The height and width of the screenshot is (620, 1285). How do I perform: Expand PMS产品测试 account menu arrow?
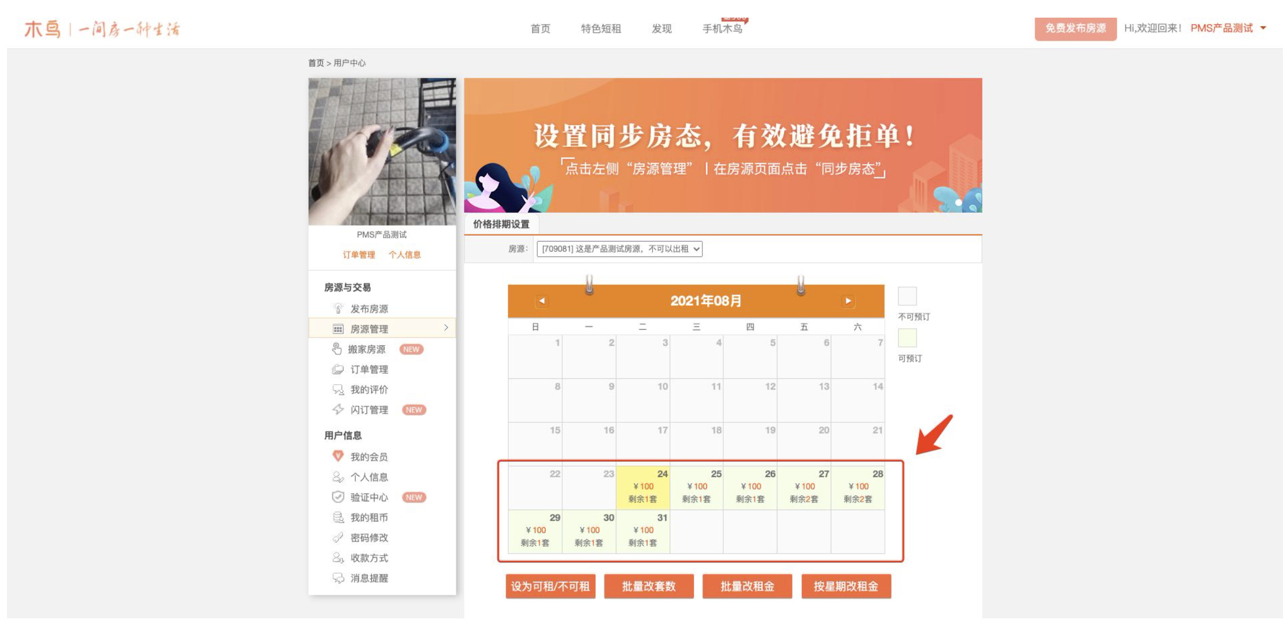[1263, 28]
